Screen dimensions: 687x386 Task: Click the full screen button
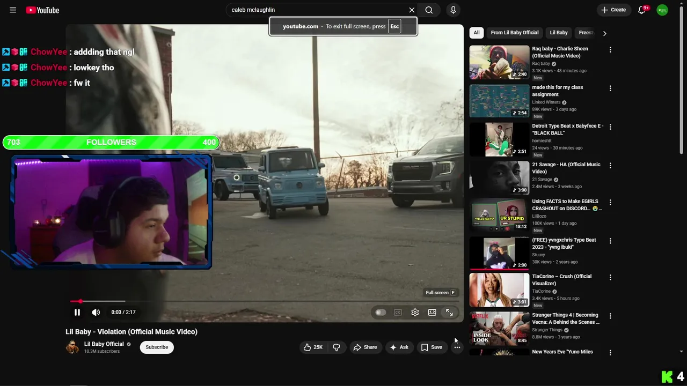[x=449, y=313]
